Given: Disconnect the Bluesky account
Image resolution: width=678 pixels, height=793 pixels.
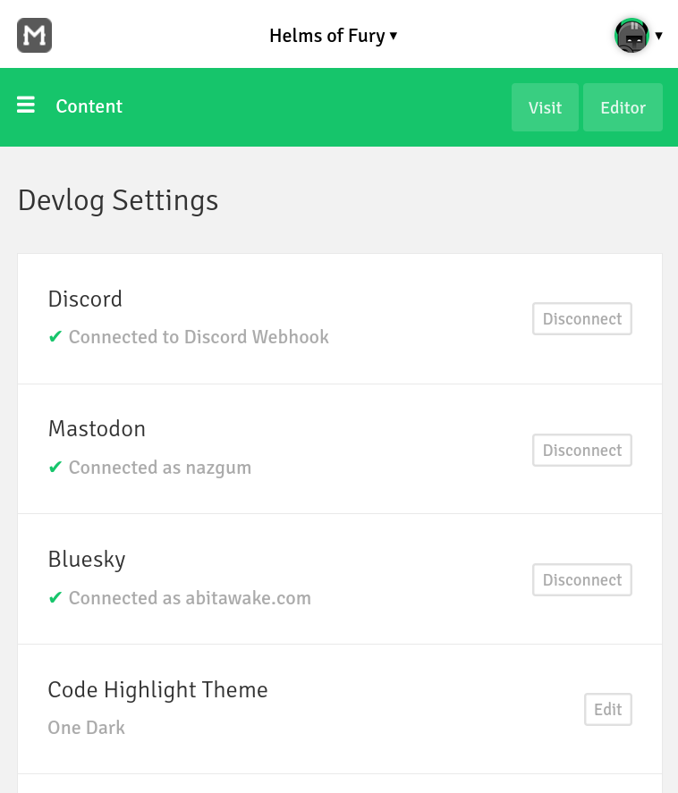Looking at the screenshot, I should [x=582, y=579].
